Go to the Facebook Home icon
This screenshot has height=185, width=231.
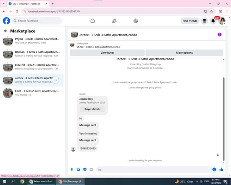pyautogui.click(x=92, y=21)
